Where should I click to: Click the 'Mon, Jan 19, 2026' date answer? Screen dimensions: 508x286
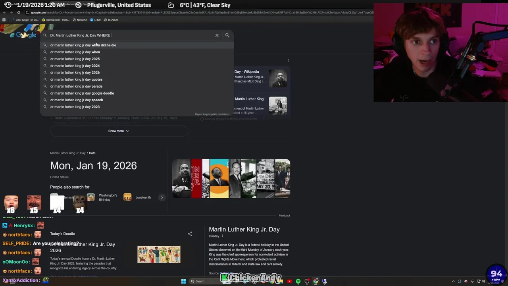93,166
